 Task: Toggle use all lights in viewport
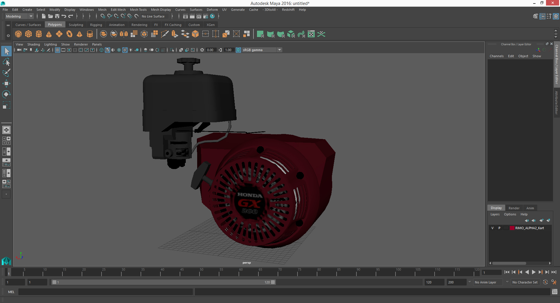pos(131,50)
